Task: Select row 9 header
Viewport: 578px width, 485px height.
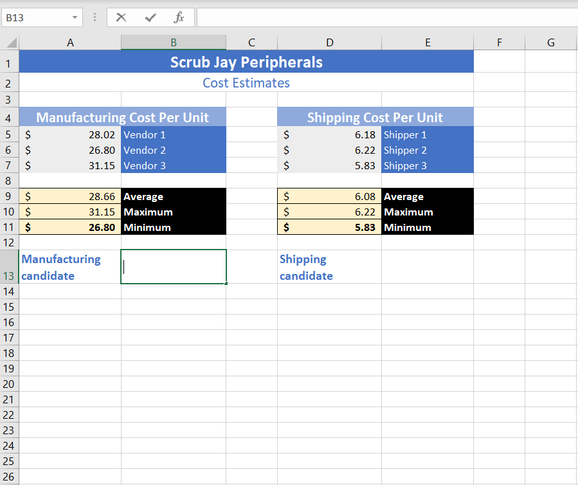Action: 9,196
